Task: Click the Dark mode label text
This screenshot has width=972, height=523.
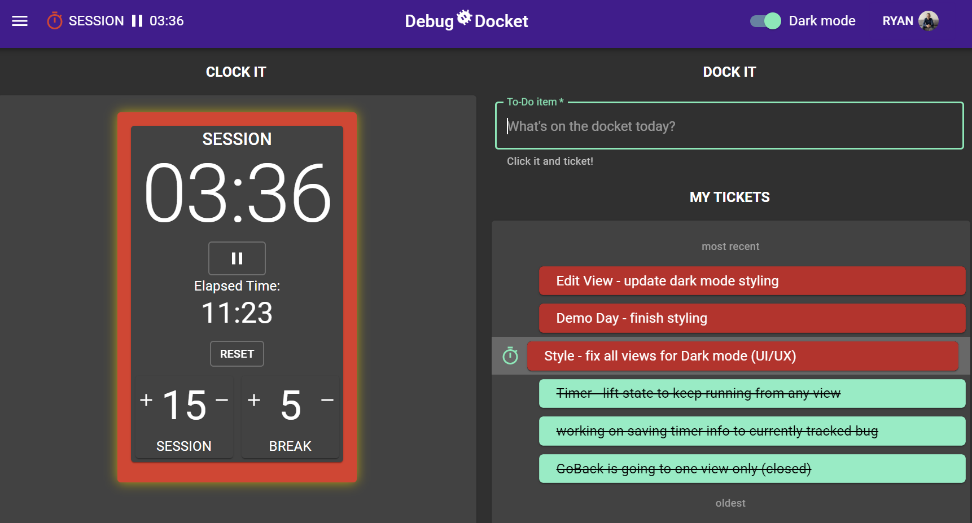Action: pyautogui.click(x=822, y=21)
